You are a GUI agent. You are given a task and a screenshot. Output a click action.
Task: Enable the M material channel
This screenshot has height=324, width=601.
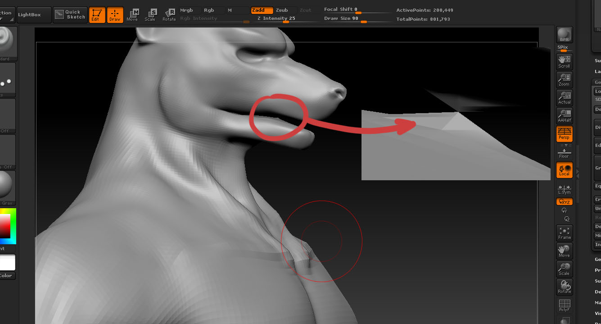pyautogui.click(x=237, y=10)
